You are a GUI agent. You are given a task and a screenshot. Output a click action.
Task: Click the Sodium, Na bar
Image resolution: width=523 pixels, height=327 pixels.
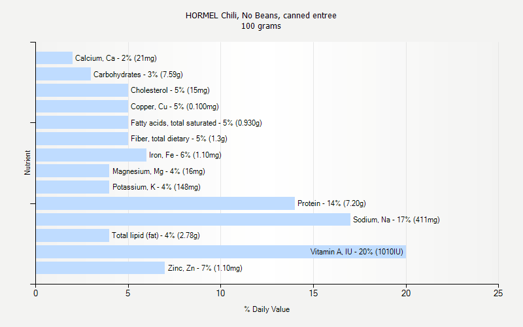coord(193,220)
